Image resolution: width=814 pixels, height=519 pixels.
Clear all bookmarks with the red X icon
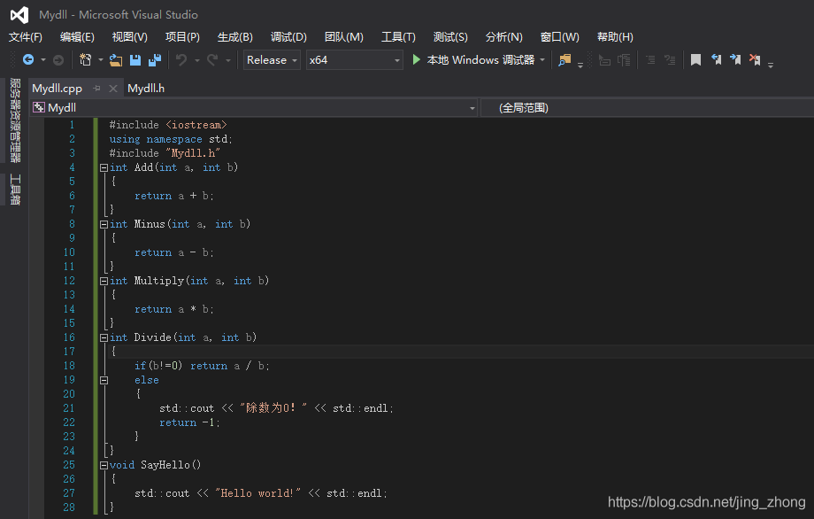tap(755, 59)
